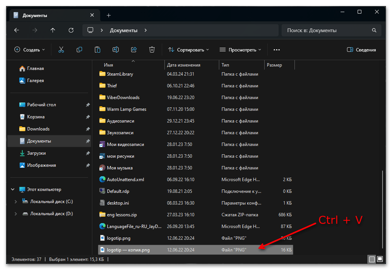Viewport: 392px width, 270px height.
Task: Toggle the Сведения details pane
Action: pyautogui.click(x=361, y=50)
